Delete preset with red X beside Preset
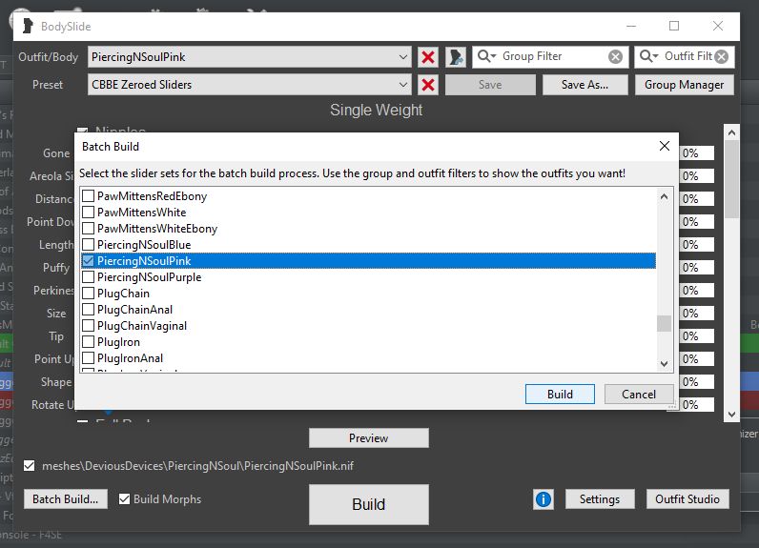The width and height of the screenshot is (759, 548). coord(428,85)
